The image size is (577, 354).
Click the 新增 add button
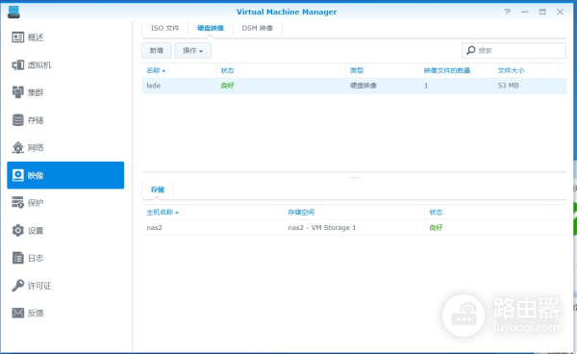coord(157,50)
